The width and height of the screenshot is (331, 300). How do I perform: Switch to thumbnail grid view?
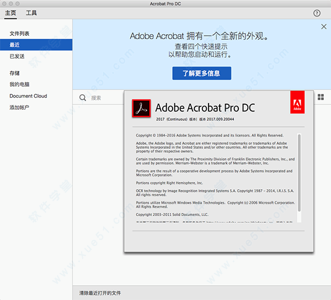(321, 97)
